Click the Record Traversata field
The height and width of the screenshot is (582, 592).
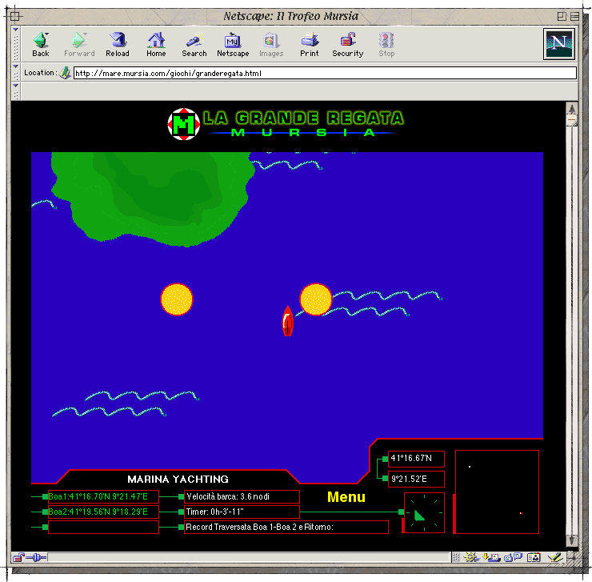click(286, 527)
